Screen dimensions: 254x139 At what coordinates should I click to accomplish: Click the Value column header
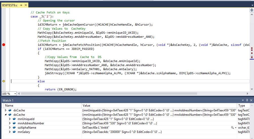(159, 106)
